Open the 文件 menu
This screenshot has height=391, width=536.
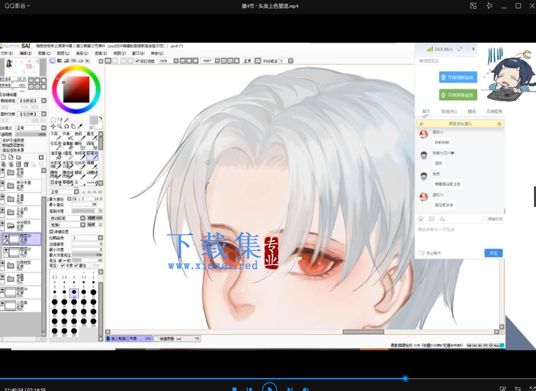coord(7,54)
